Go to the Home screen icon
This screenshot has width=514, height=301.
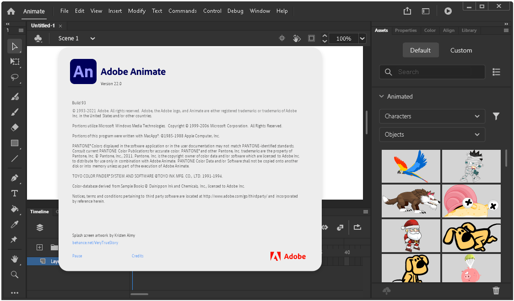click(11, 11)
